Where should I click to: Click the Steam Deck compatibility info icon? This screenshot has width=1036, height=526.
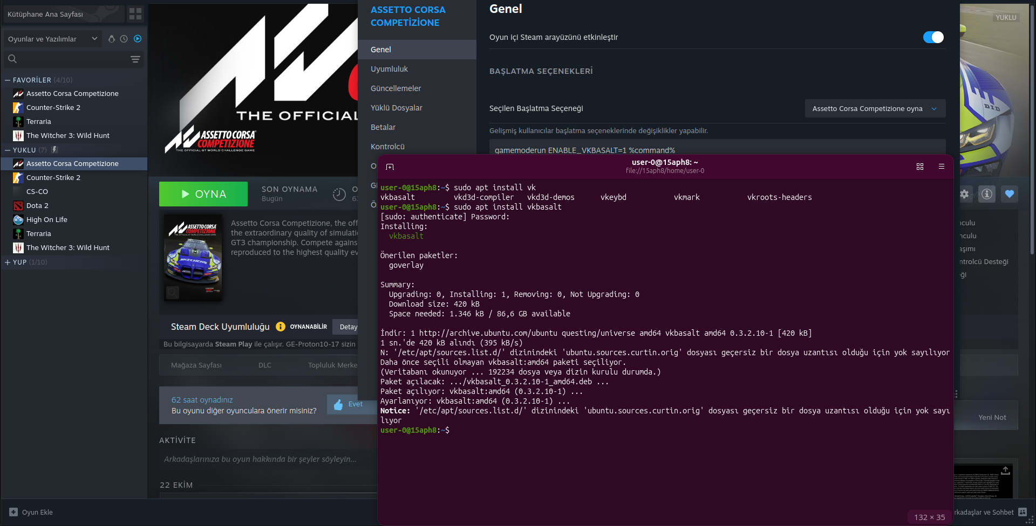[281, 327]
